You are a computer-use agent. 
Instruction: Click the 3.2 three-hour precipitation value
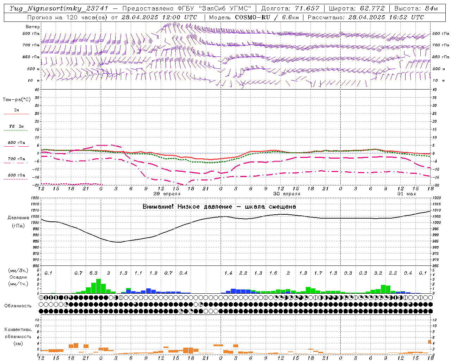[378, 273]
